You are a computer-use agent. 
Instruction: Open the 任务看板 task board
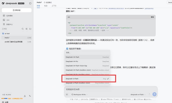[9, 16]
